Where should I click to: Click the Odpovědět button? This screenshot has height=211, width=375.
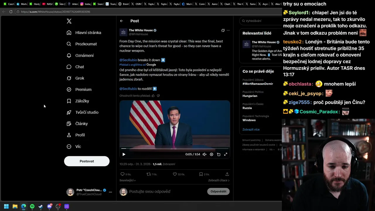[x=218, y=192]
